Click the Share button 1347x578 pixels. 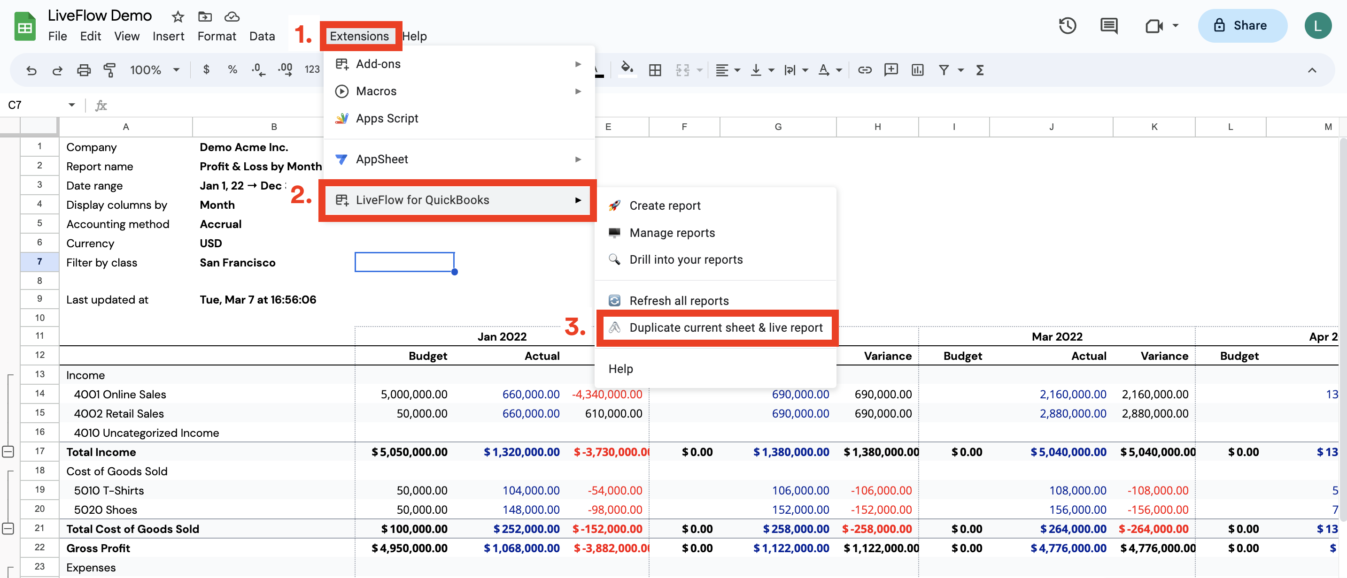[1242, 26]
